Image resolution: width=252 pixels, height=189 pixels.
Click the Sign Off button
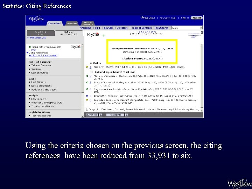coord(197,18)
